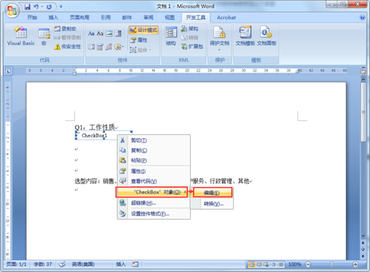Choose 属性(I) from context menu

[154, 171]
